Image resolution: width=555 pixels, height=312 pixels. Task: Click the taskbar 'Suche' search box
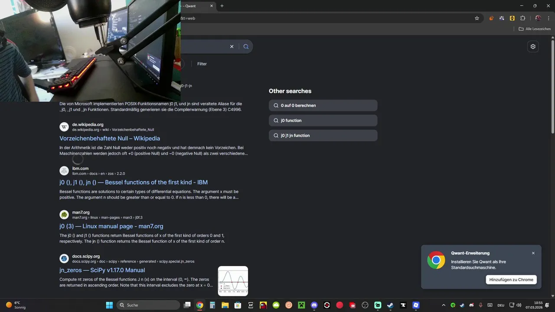[149, 305]
